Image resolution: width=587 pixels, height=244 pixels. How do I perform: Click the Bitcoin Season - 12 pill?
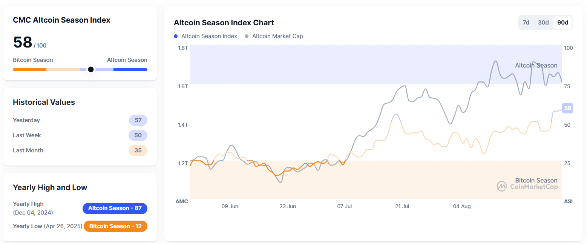tap(115, 226)
